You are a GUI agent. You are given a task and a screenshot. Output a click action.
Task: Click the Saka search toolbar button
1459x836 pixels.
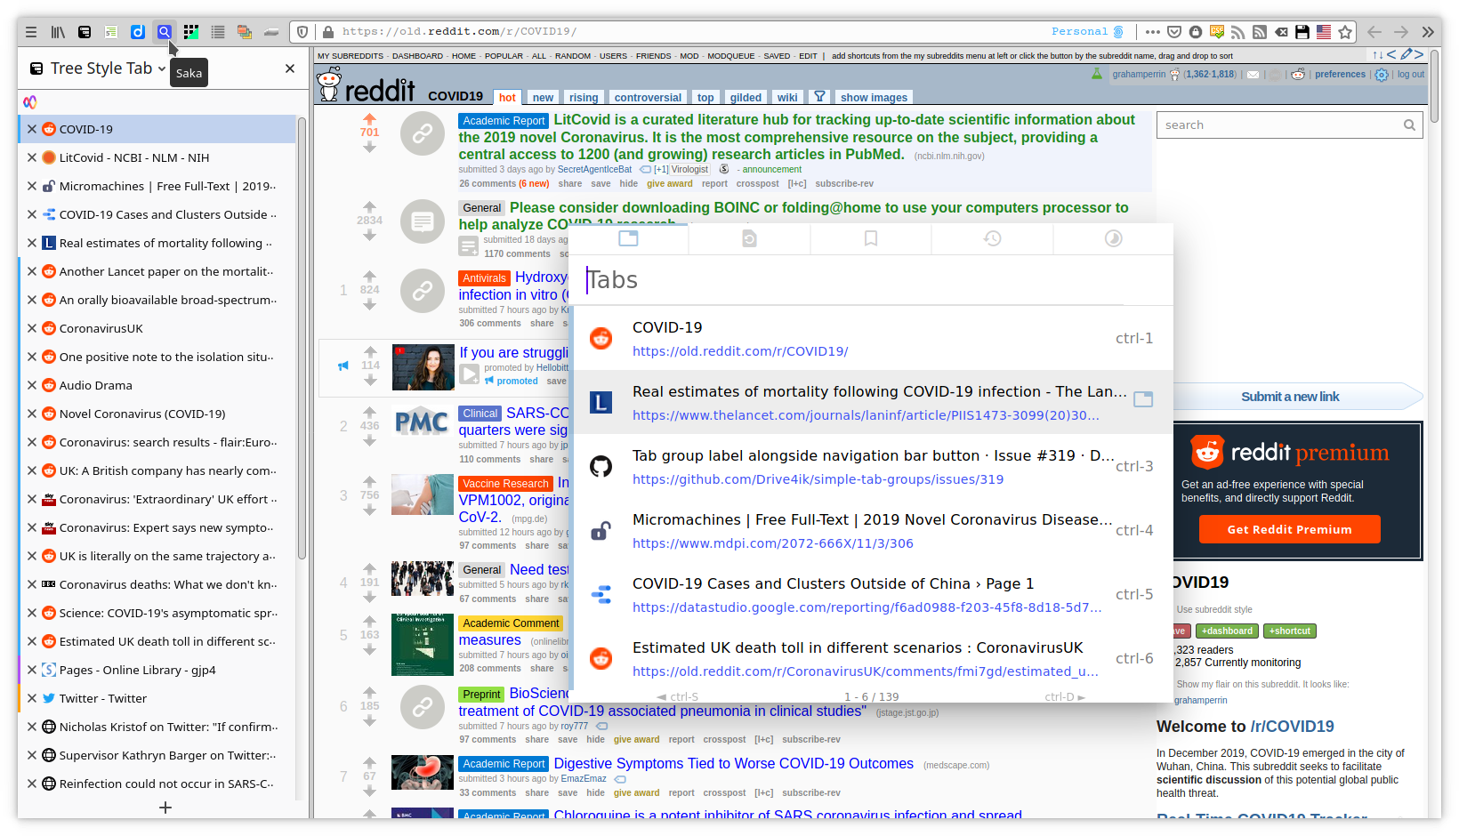pos(165,32)
